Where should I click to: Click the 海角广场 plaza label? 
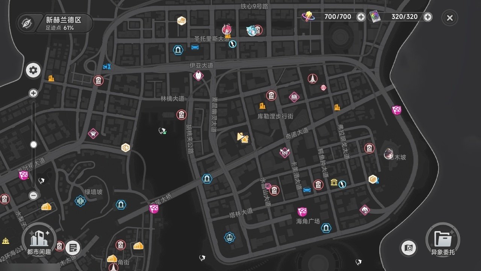coord(308,221)
